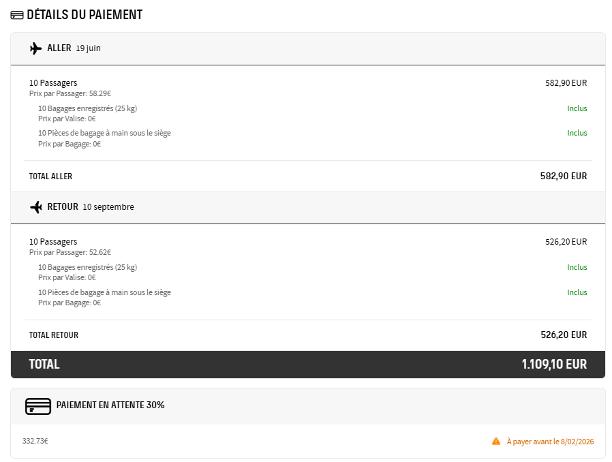Select the 1.109,10 EUR total amount
Viewport: 612px width, 462px height.
[x=554, y=365]
